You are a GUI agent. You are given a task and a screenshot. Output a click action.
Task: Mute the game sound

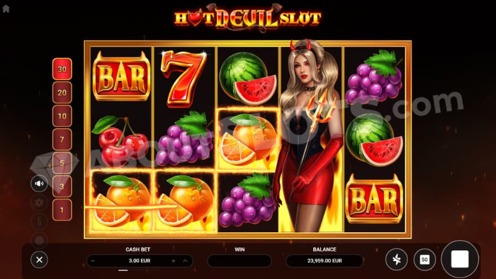[x=39, y=184]
